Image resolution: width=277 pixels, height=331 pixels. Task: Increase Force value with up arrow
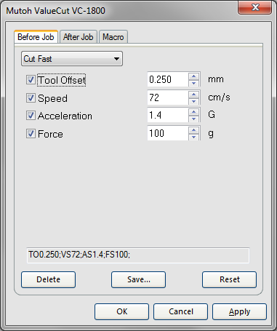coord(193,130)
